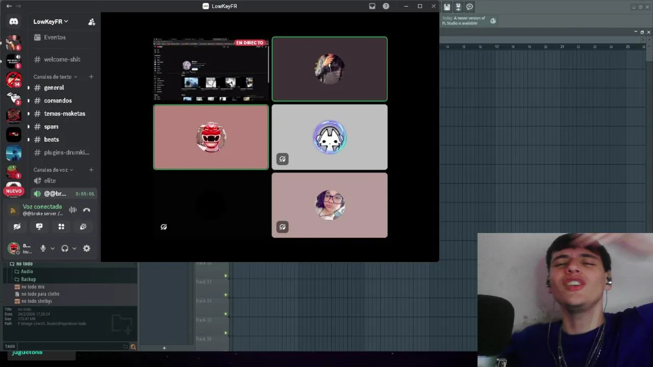Image resolution: width=653 pixels, height=367 pixels.
Task: Disconnect from voice with the hang-up icon
Action: 87,210
